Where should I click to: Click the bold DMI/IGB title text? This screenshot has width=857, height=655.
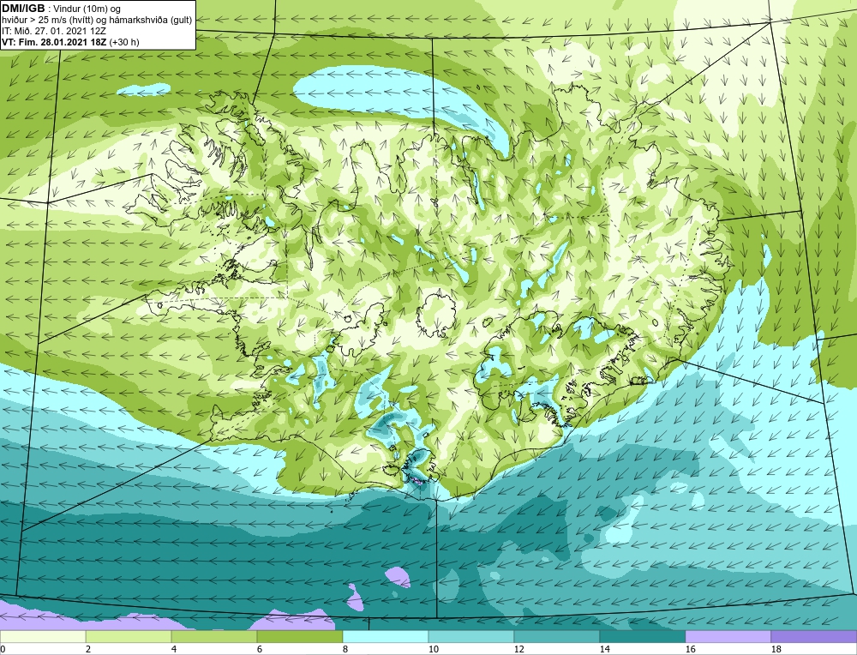pos(23,9)
